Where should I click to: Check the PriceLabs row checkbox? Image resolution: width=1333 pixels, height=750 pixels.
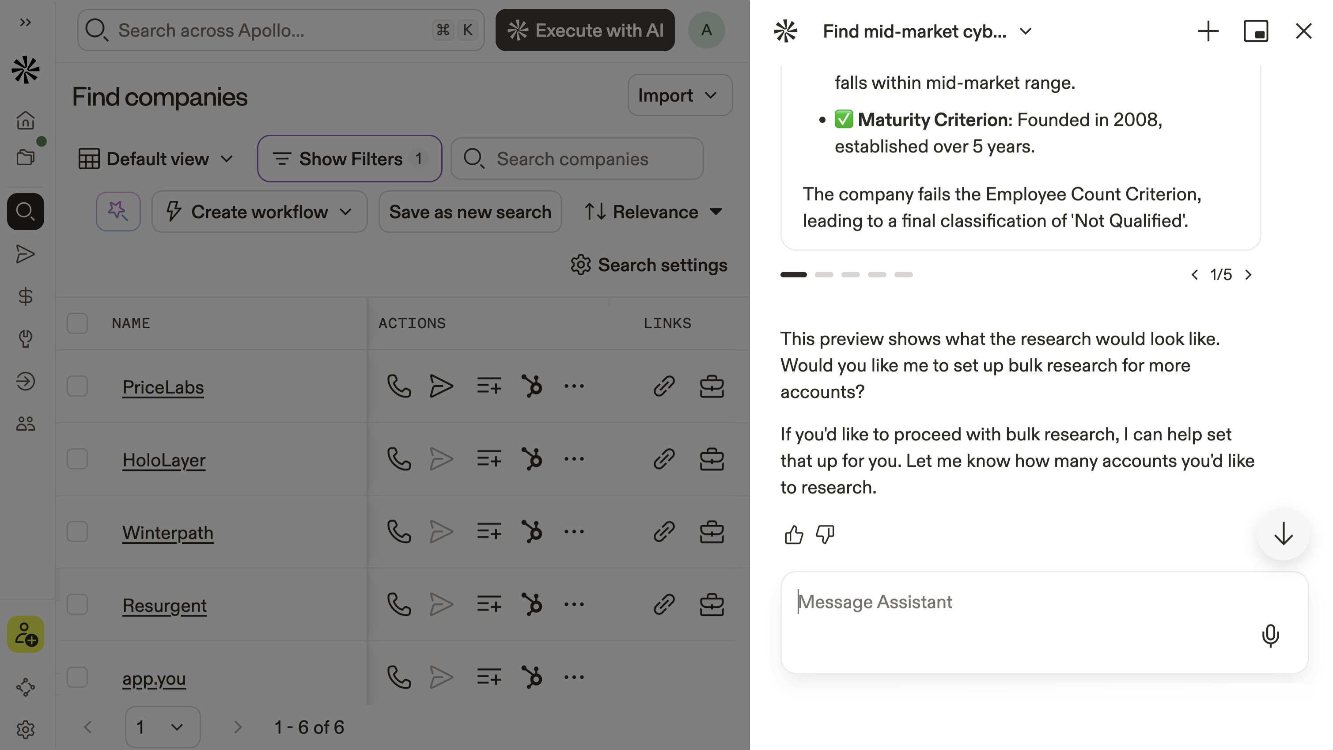pos(77,386)
